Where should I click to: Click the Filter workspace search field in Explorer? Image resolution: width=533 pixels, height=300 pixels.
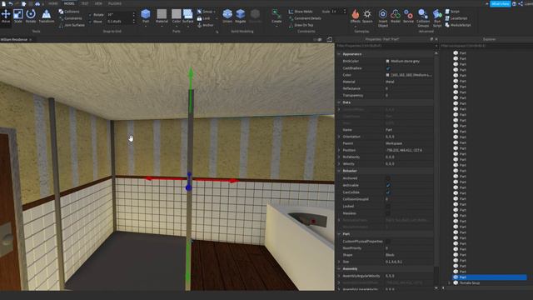tap(486, 46)
